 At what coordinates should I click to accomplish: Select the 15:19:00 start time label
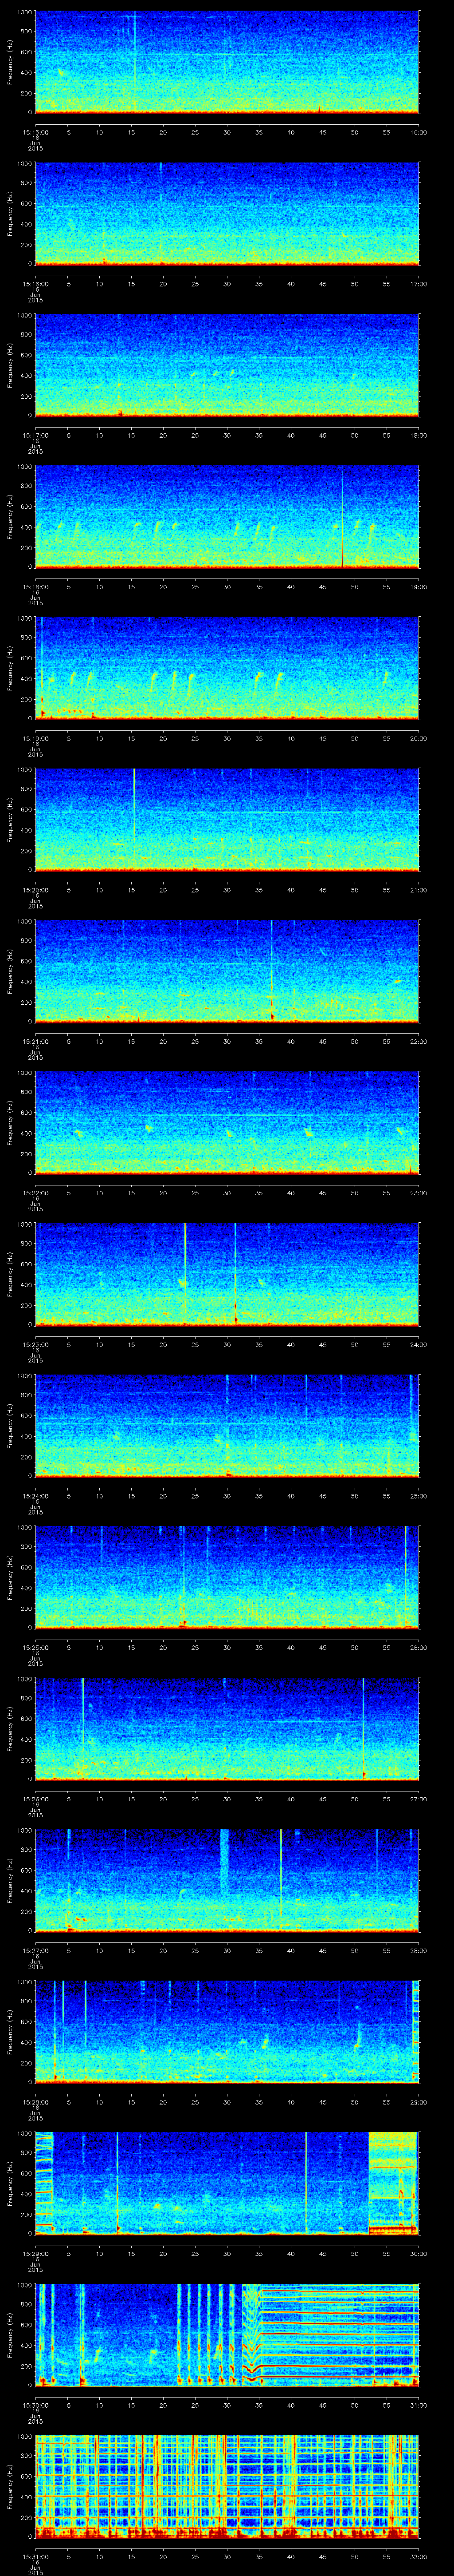pos(35,738)
